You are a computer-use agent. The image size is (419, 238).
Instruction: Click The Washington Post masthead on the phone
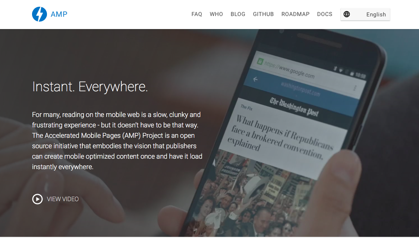pos(294,107)
